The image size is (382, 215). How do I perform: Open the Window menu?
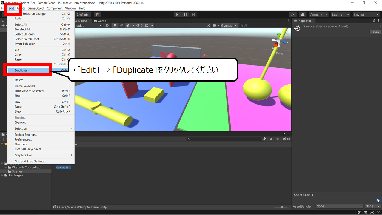coord(70,8)
